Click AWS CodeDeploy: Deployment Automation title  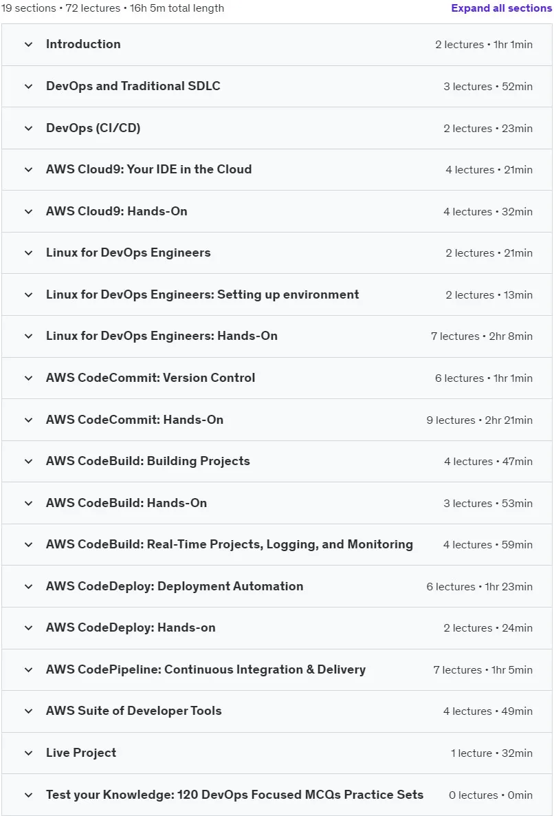click(x=175, y=586)
